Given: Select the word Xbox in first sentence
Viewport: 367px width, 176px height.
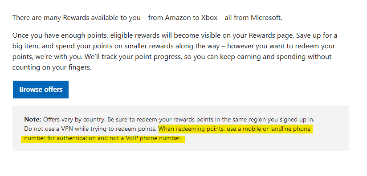Looking at the screenshot, I should (x=209, y=18).
